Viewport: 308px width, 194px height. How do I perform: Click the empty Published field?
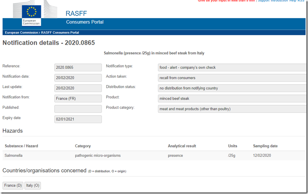78,109
